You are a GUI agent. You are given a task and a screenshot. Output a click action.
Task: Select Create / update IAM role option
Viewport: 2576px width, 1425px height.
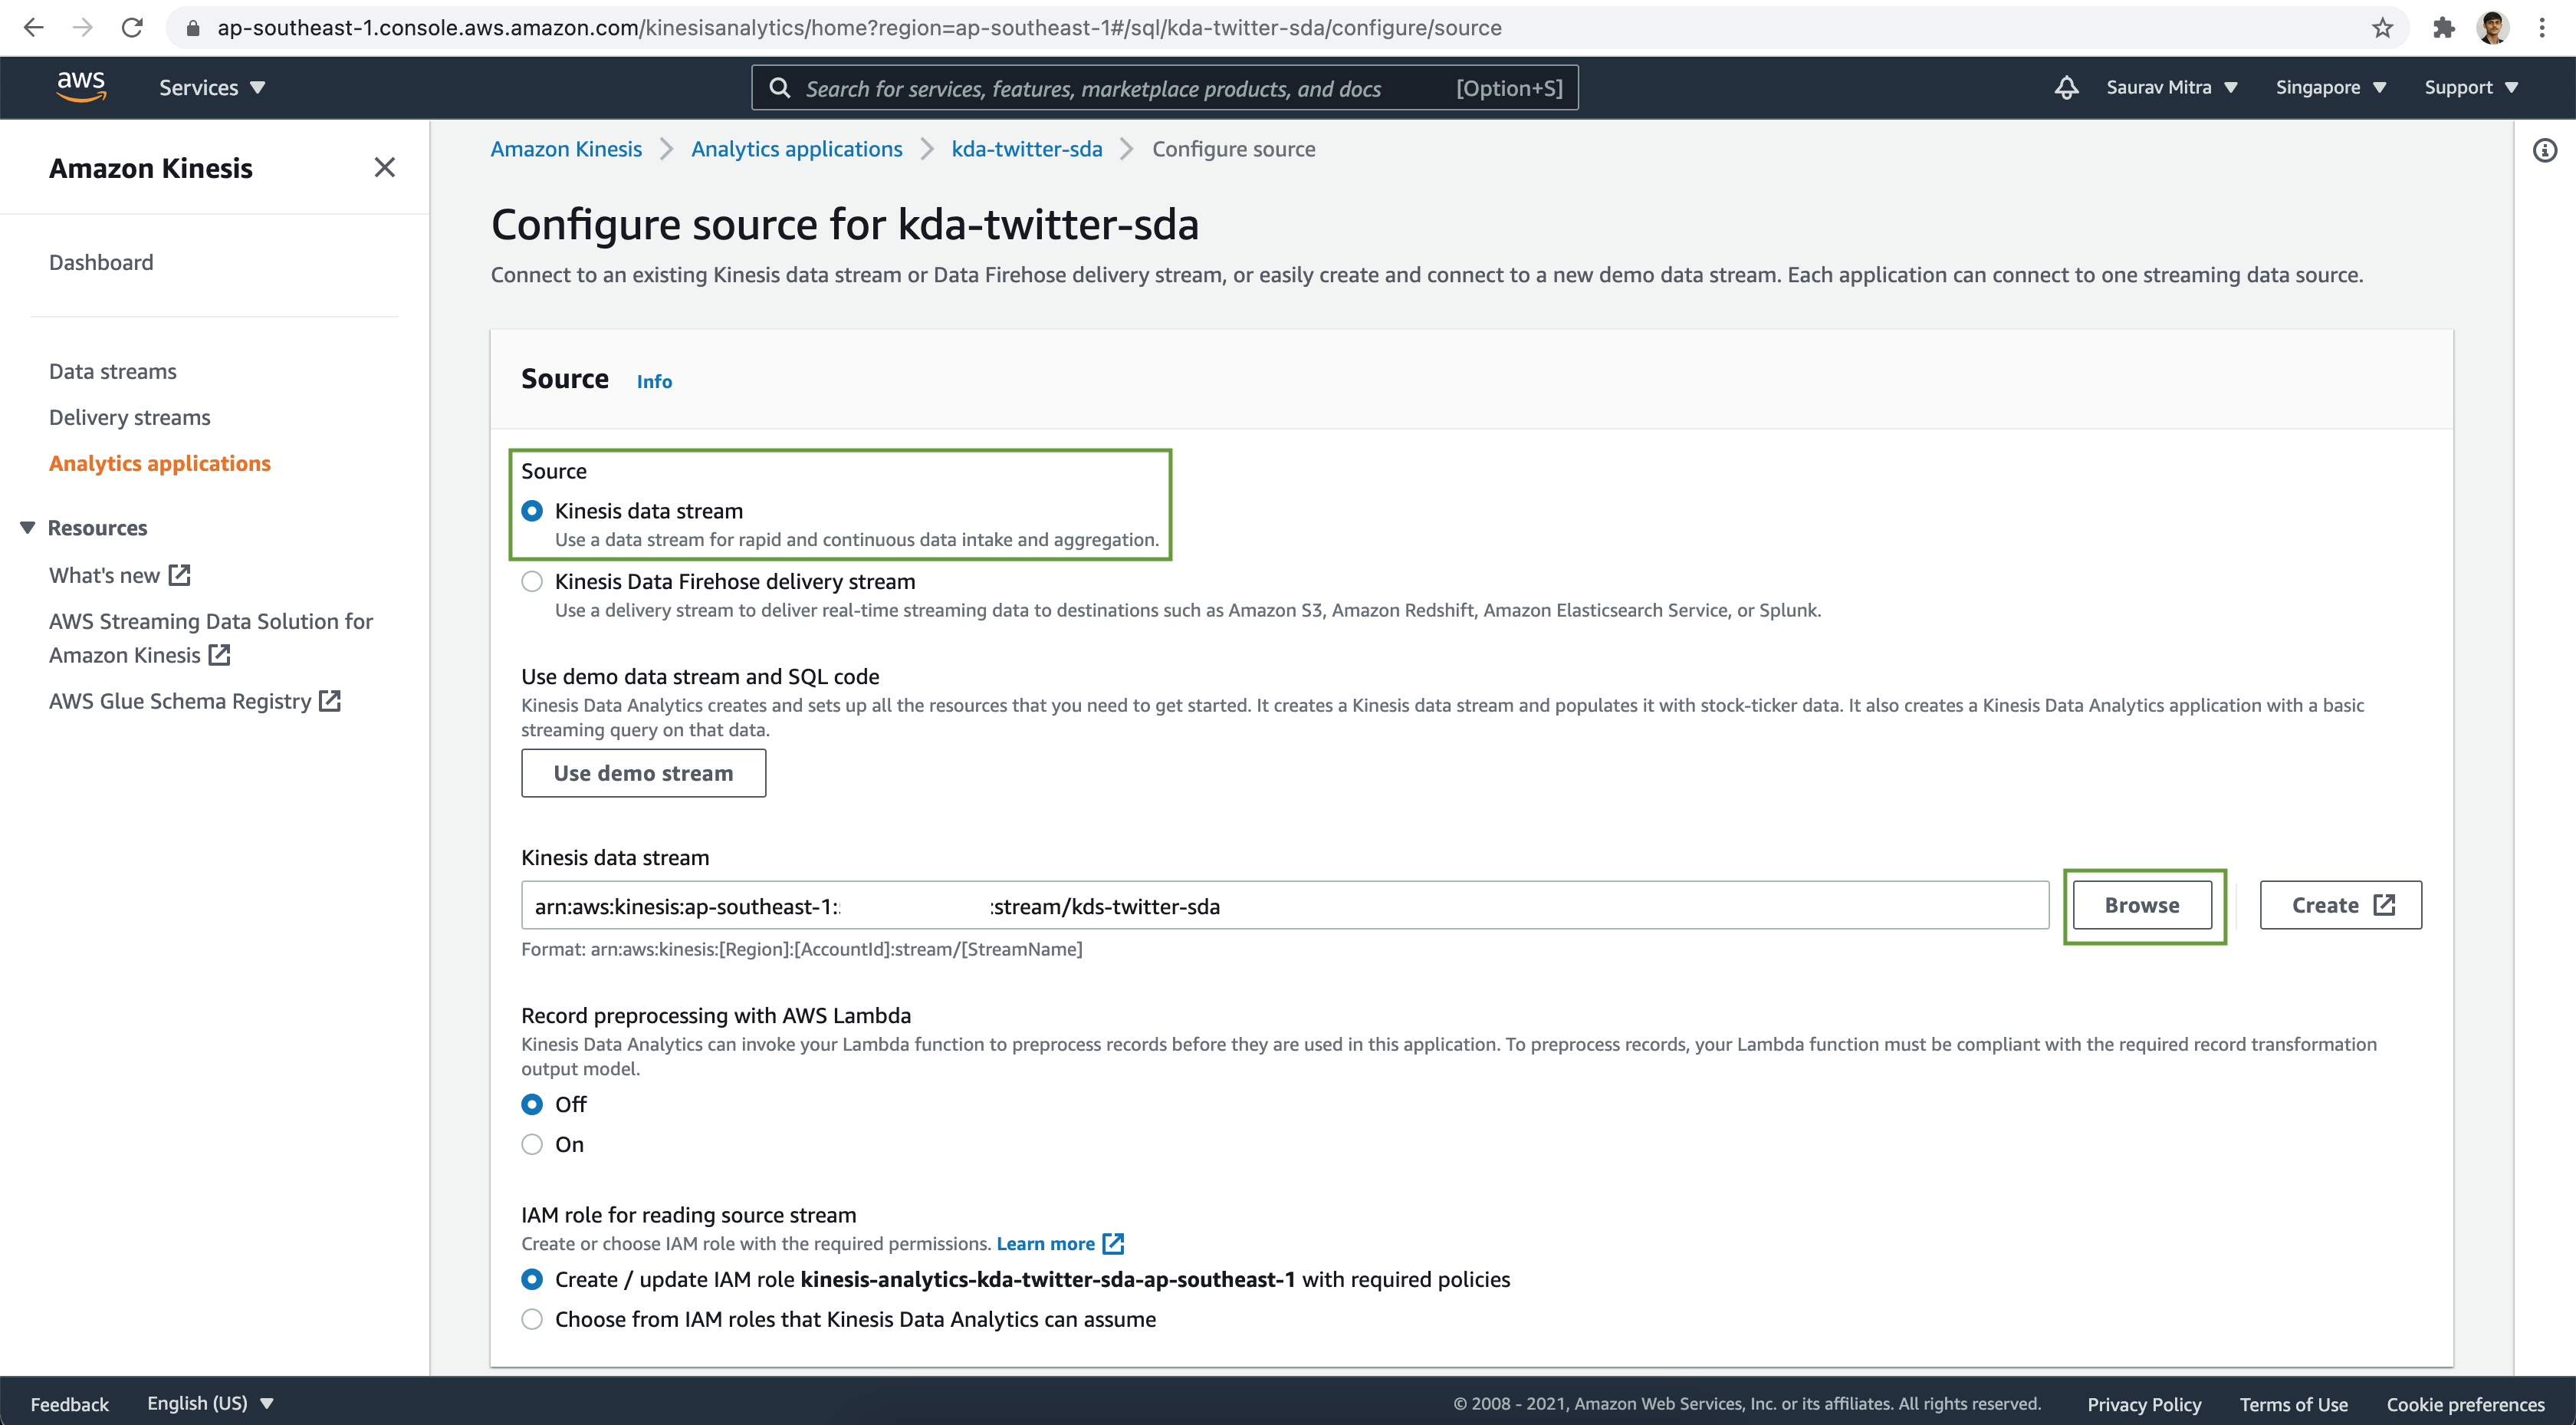tap(532, 1279)
